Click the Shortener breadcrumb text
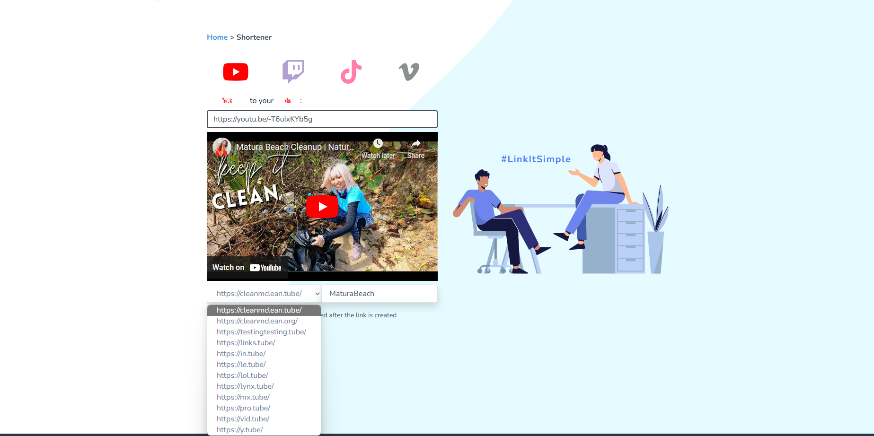Viewport: 874px width, 436px height. (x=254, y=37)
